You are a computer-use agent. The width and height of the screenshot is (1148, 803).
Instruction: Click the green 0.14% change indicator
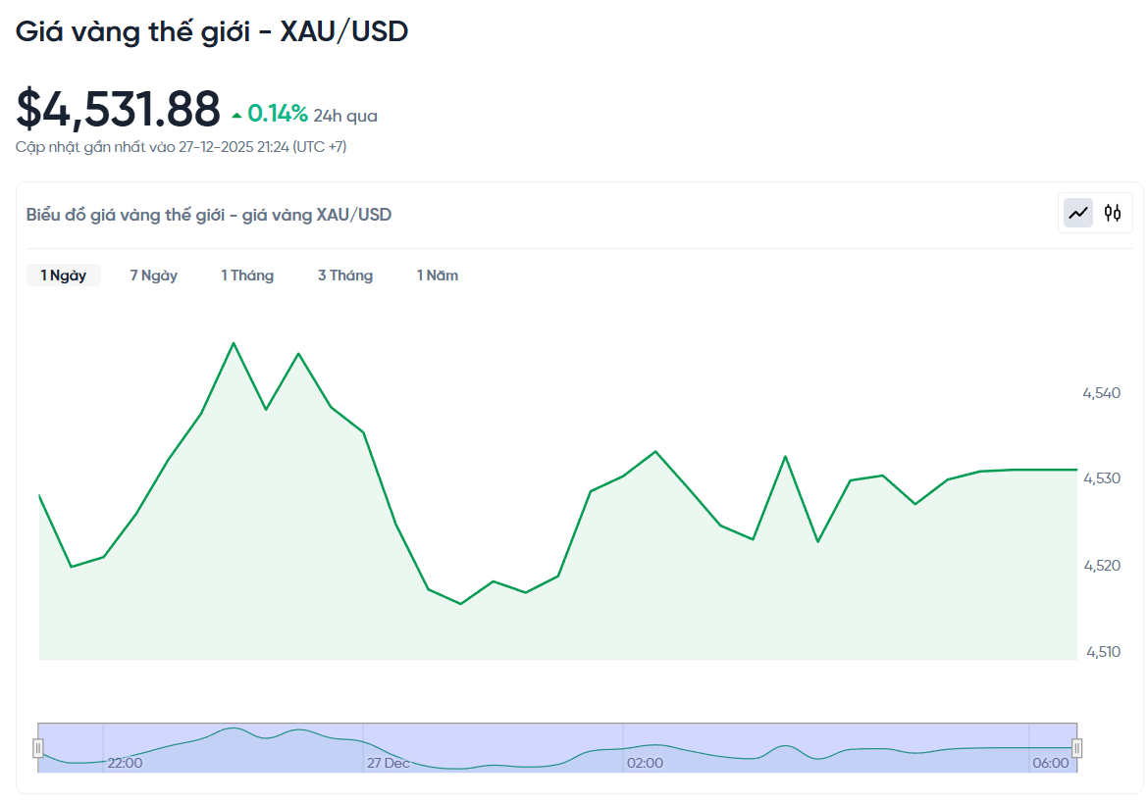pos(278,112)
